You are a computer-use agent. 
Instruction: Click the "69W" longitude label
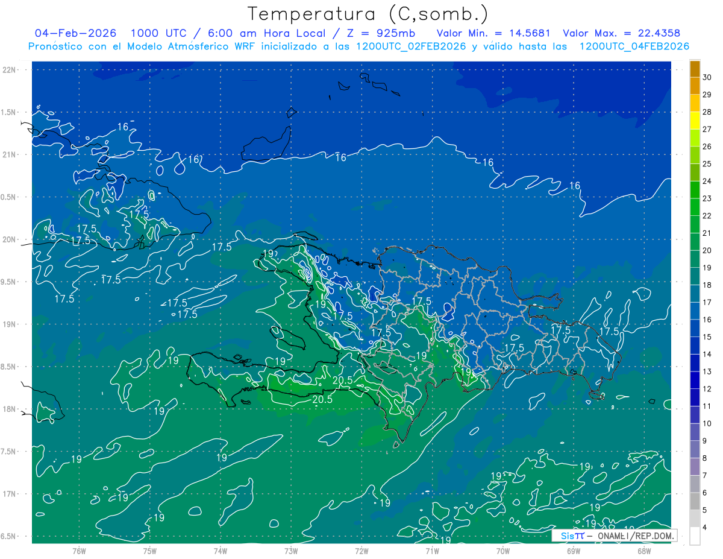(x=574, y=551)
